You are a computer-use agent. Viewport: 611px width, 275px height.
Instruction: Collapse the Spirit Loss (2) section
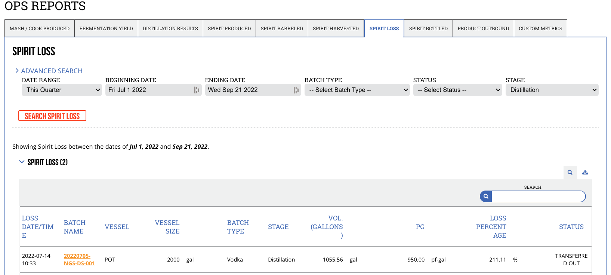[x=43, y=162]
